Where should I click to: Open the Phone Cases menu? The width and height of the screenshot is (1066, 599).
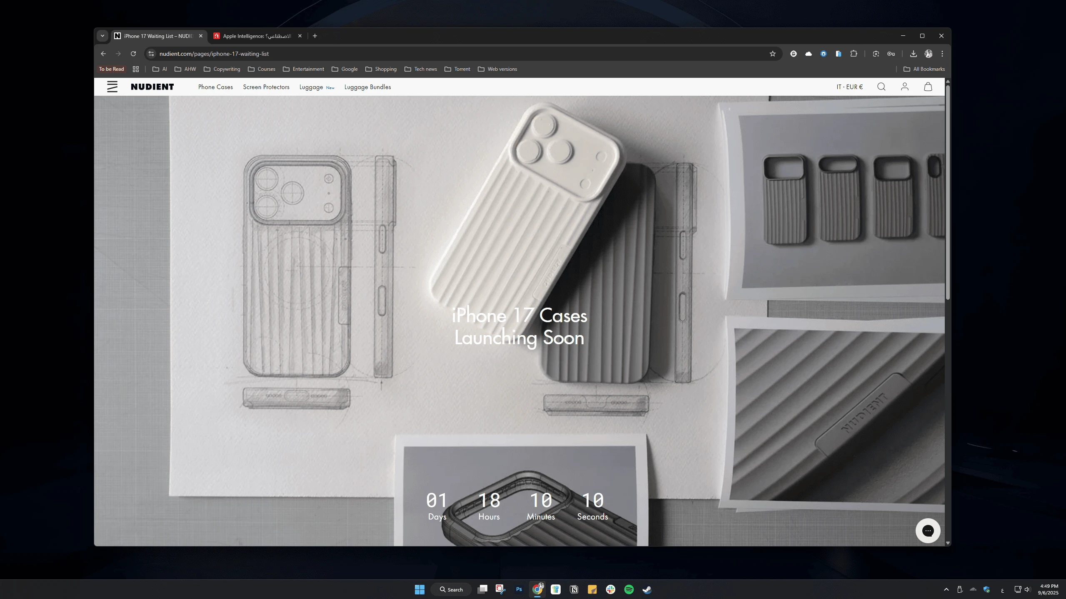[215, 87]
